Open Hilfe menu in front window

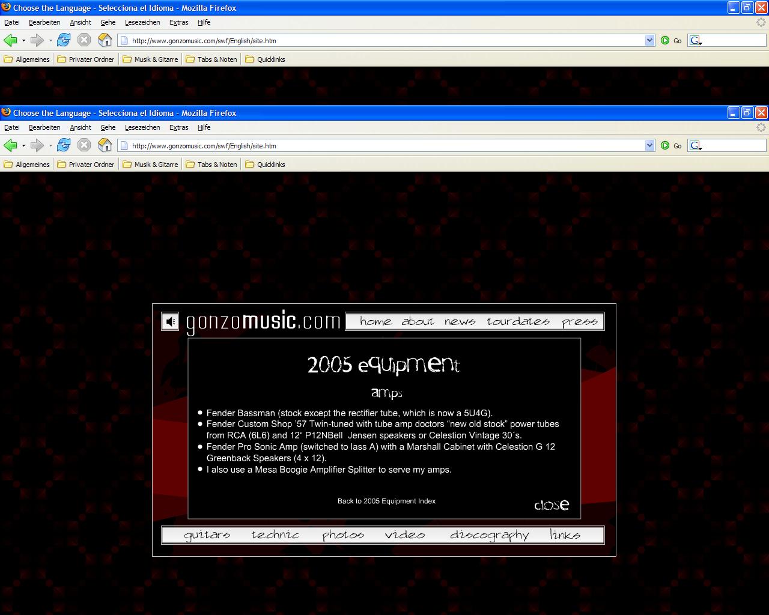point(204,127)
